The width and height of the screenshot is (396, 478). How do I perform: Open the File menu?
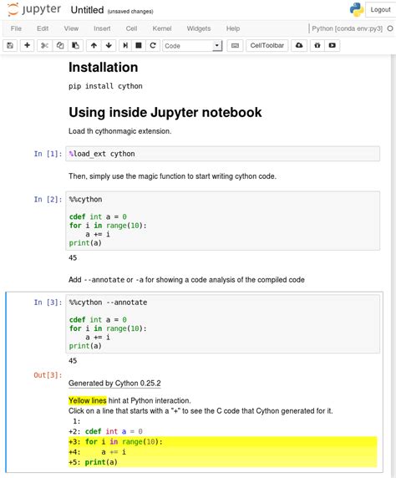click(16, 28)
